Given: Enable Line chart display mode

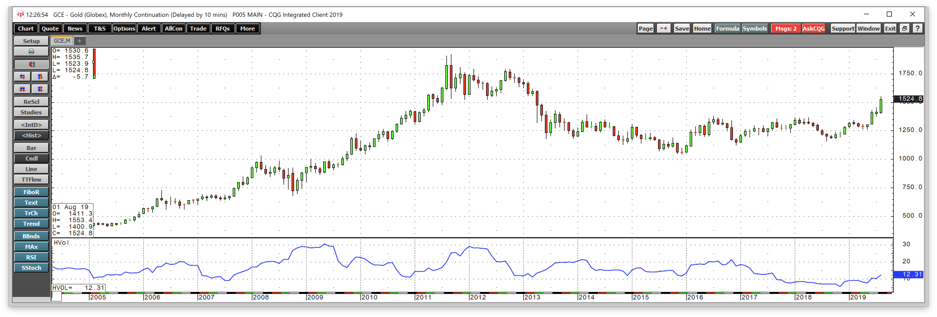Looking at the screenshot, I should point(31,169).
